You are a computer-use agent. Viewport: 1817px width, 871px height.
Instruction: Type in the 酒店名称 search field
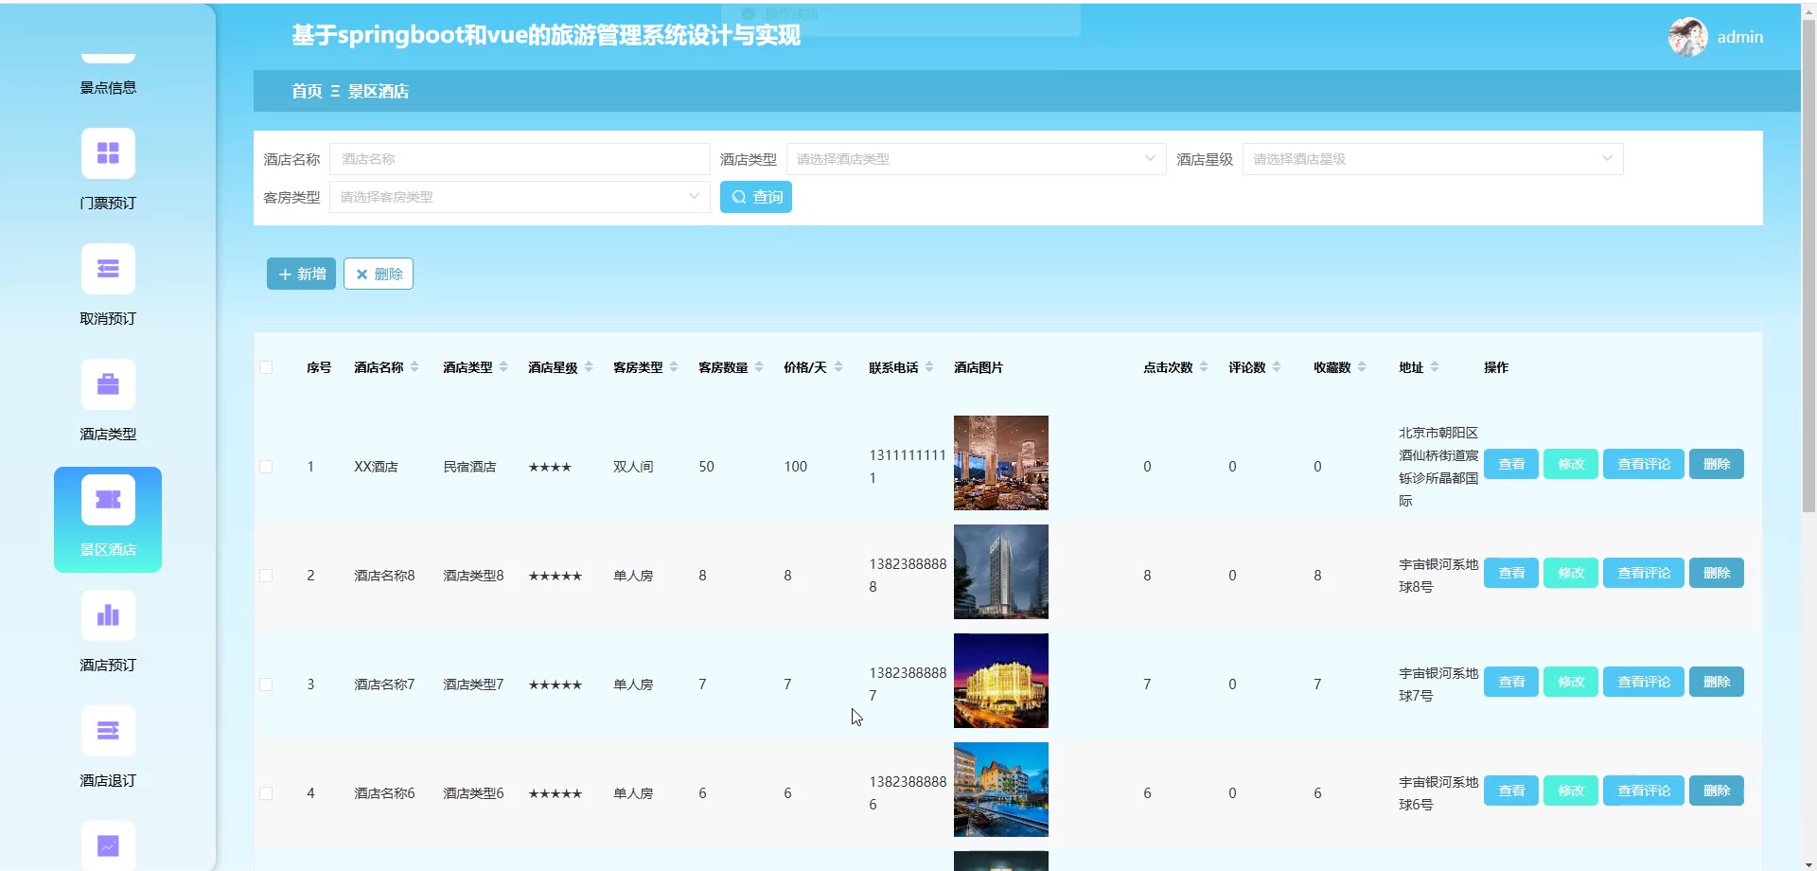point(519,159)
